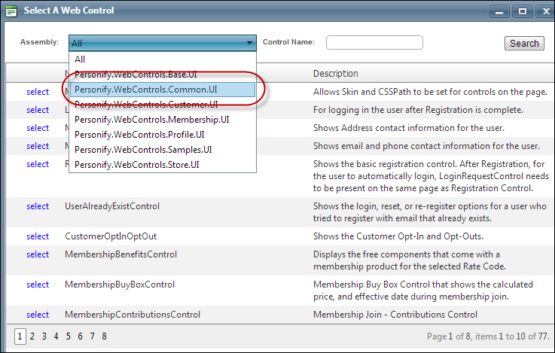Viewport: 555px width, 353px height.
Task: Click select link for MembershipContributionsControl
Action: click(38, 315)
